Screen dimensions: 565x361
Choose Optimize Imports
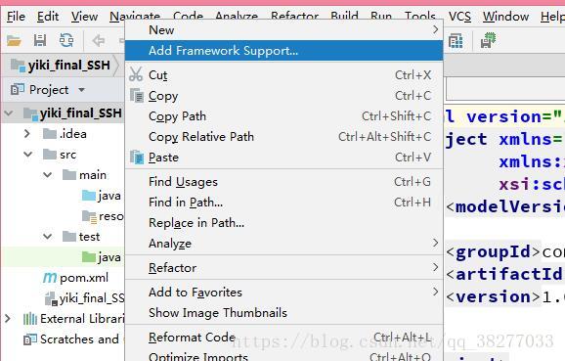point(283,355)
